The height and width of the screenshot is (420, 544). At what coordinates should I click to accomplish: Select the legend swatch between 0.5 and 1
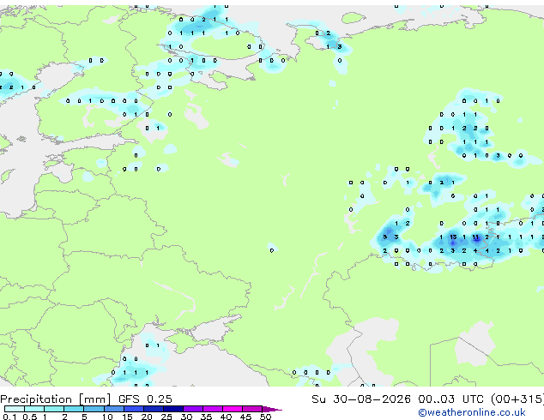coord(34,409)
